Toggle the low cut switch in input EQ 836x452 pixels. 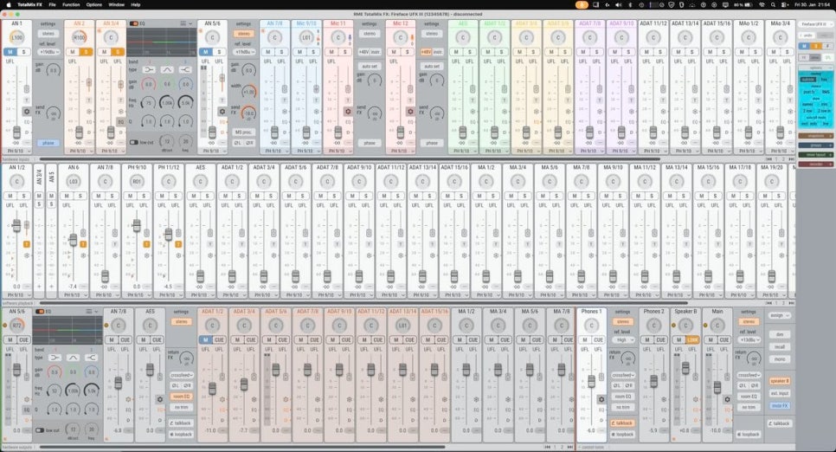click(135, 142)
